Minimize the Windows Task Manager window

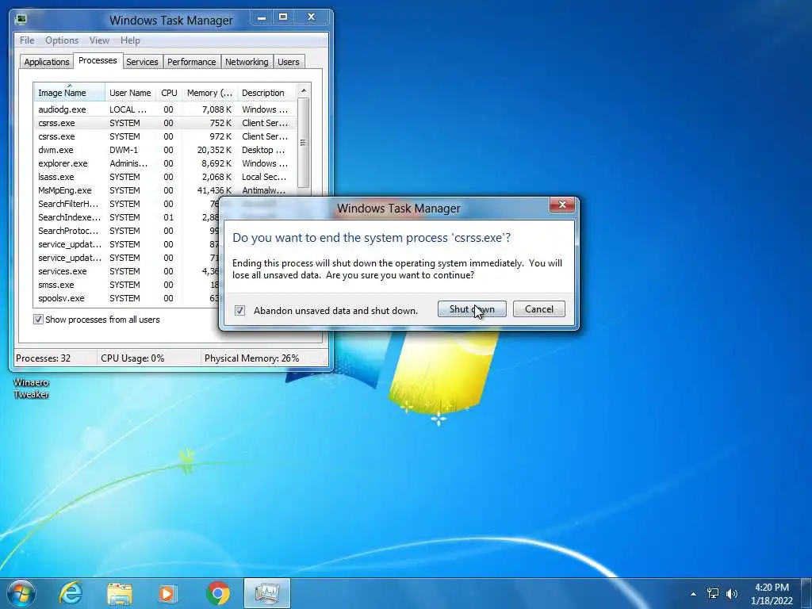[x=262, y=17]
